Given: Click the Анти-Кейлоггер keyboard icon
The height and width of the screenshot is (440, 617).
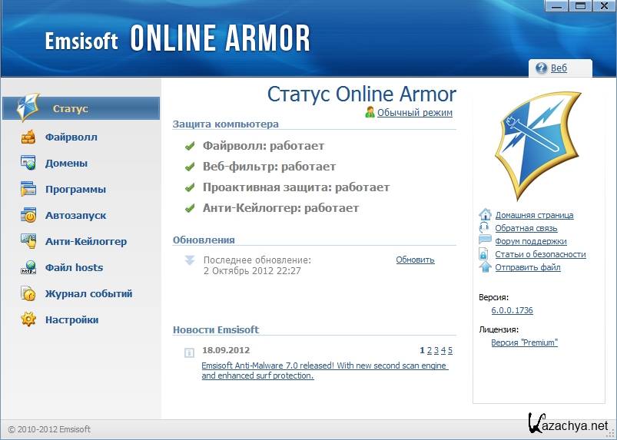Looking at the screenshot, I should [28, 242].
